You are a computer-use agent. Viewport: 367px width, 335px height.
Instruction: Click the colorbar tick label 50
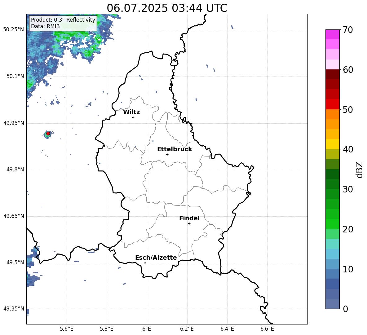point(348,109)
